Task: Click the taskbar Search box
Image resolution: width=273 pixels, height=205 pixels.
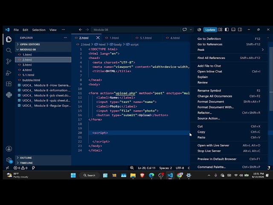Action: [90, 175]
